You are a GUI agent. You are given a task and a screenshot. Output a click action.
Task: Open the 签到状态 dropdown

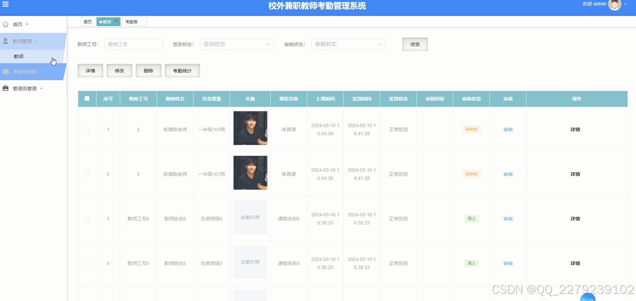click(237, 44)
